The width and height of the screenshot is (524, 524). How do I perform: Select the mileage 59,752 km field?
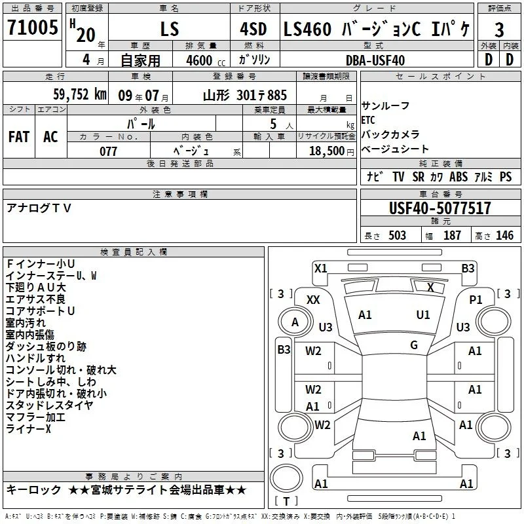click(56, 94)
